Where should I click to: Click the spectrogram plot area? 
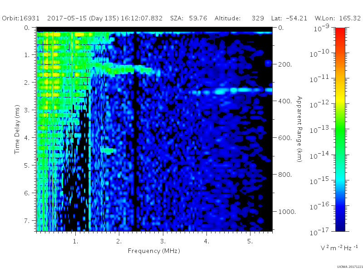click(x=154, y=129)
